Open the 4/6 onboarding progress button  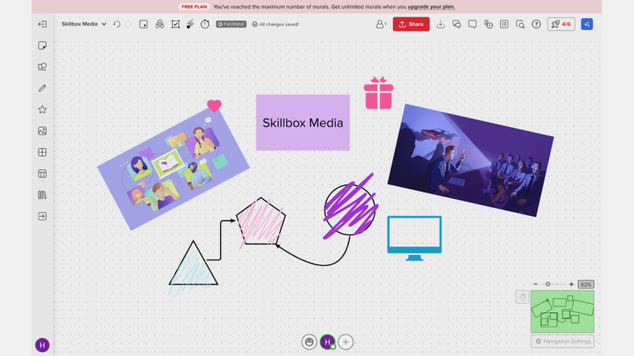561,25
